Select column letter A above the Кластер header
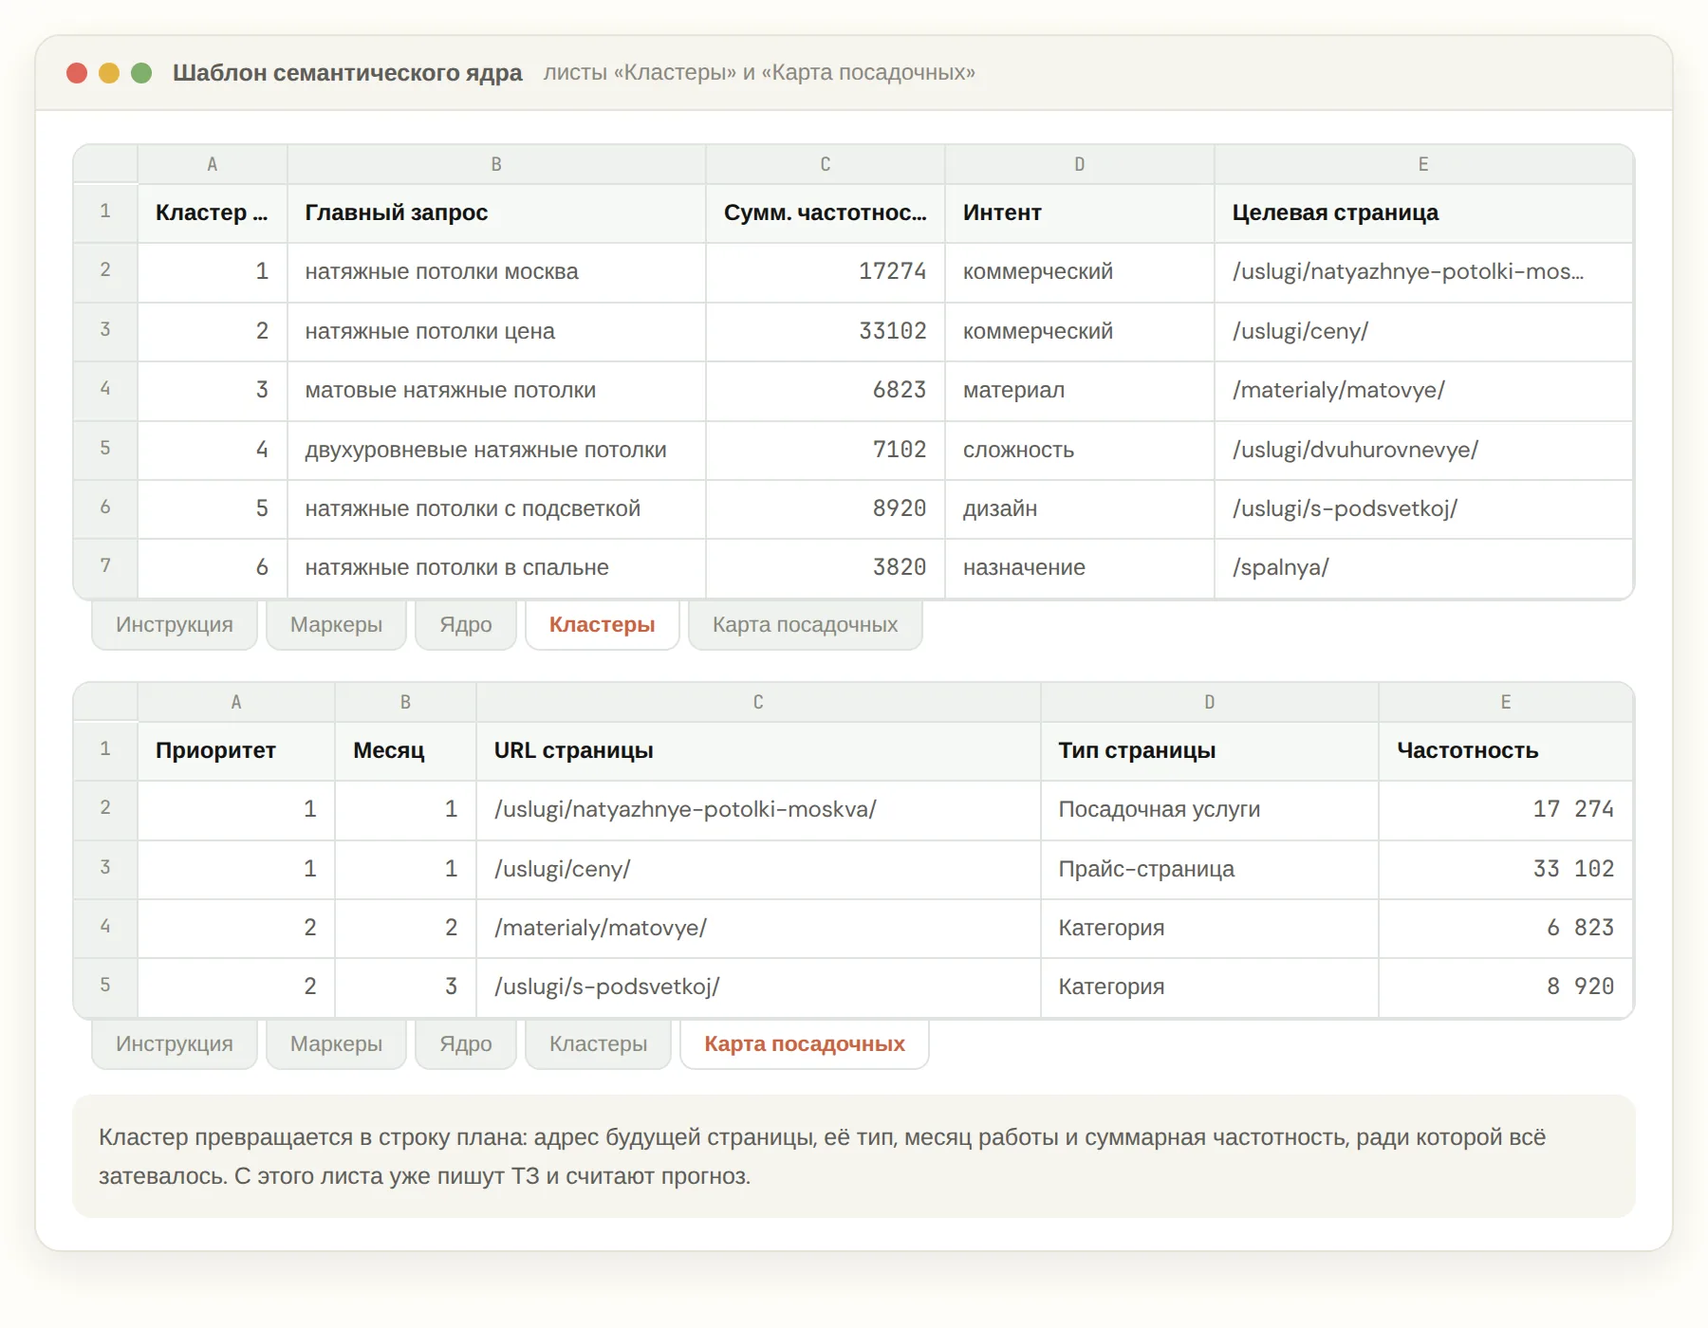 point(213,164)
